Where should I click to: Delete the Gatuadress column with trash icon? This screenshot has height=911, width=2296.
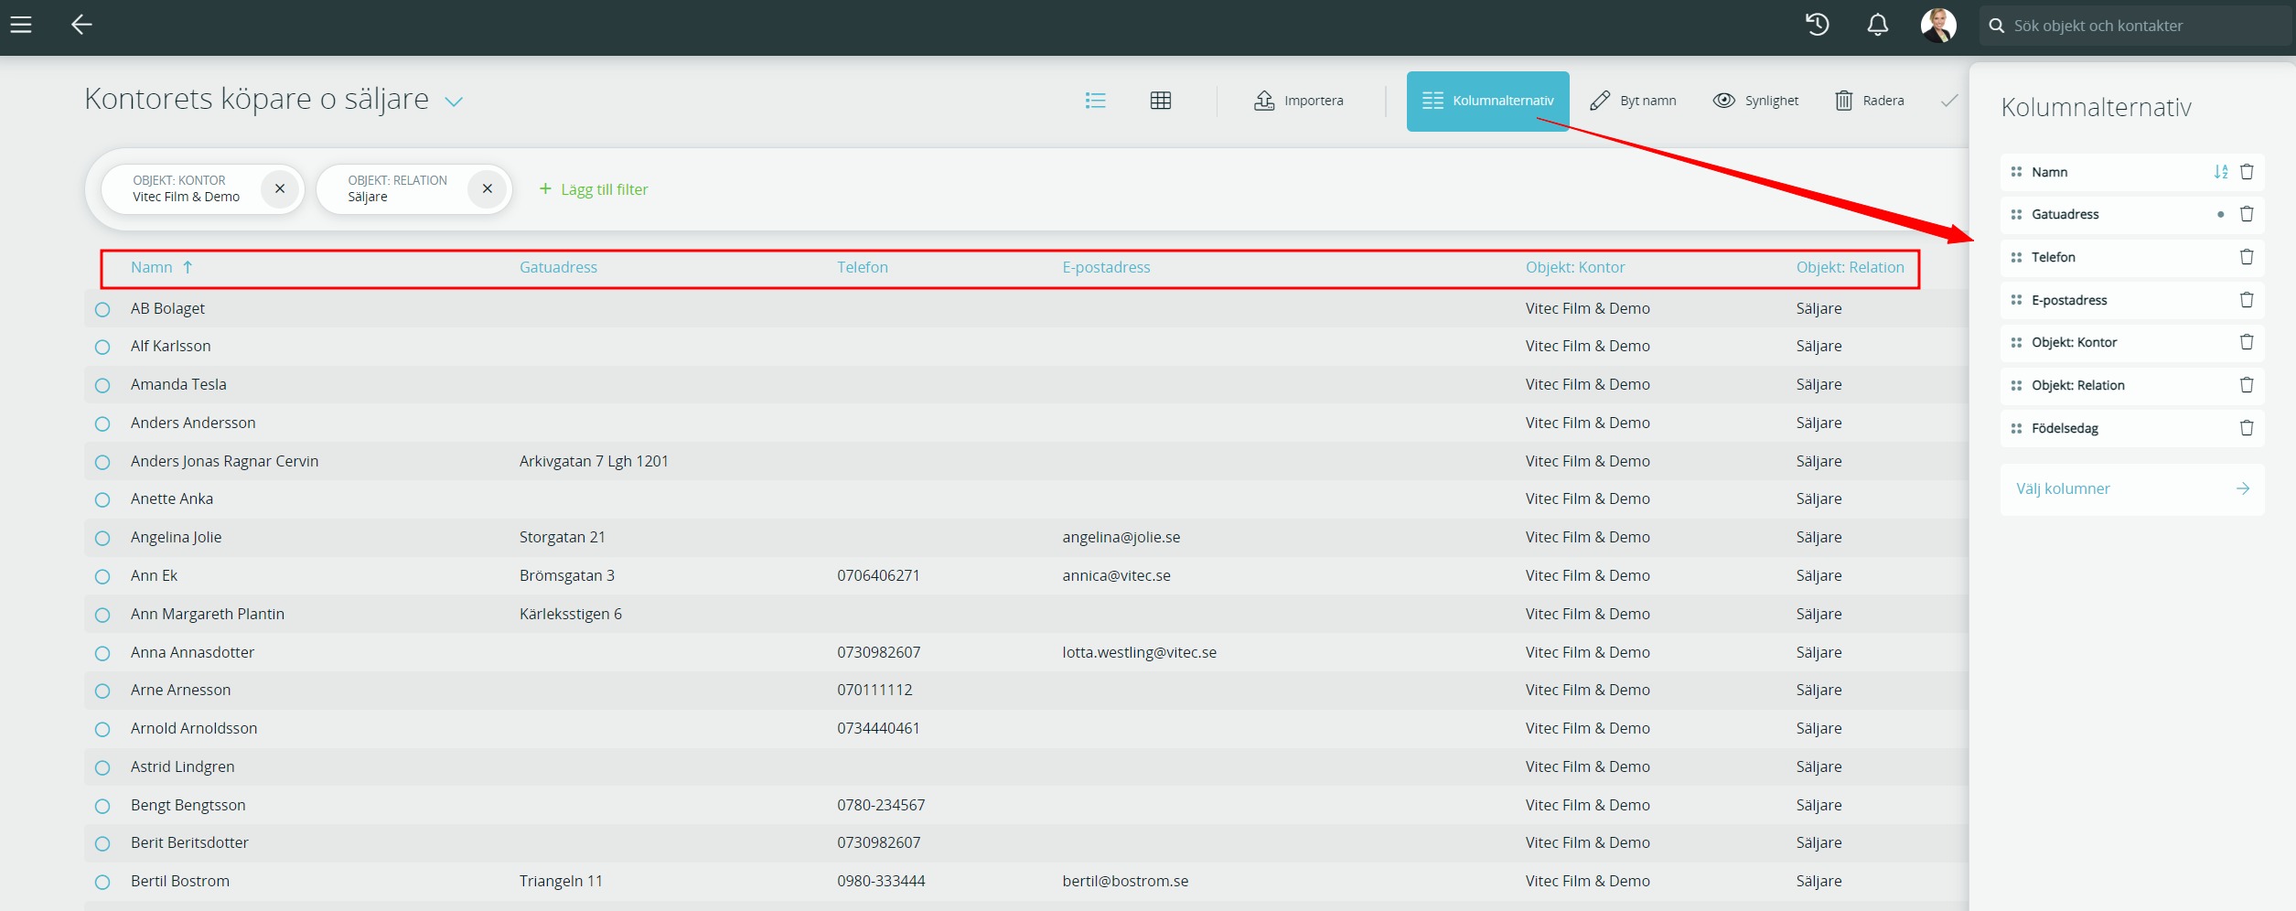coord(2247,214)
